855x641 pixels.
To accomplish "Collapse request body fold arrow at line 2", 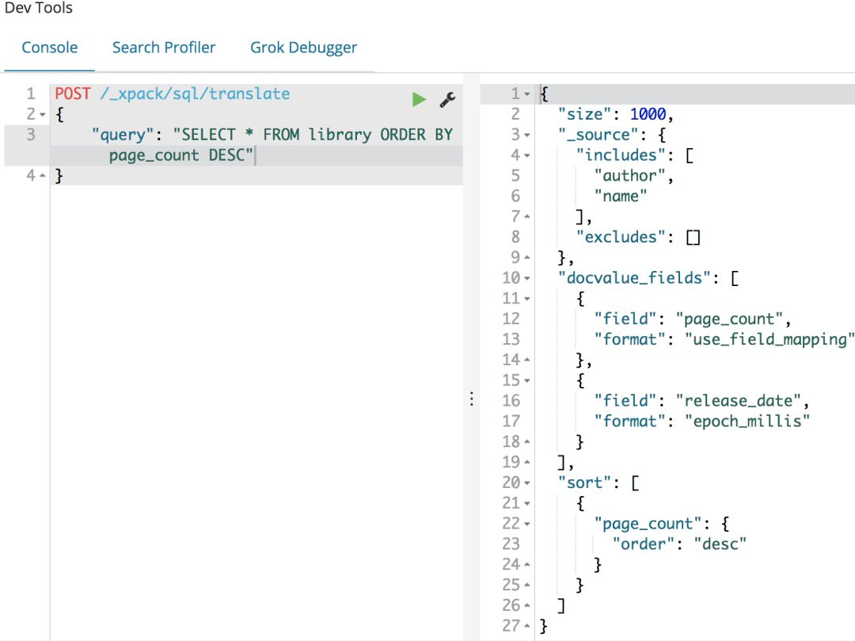I will coord(43,115).
